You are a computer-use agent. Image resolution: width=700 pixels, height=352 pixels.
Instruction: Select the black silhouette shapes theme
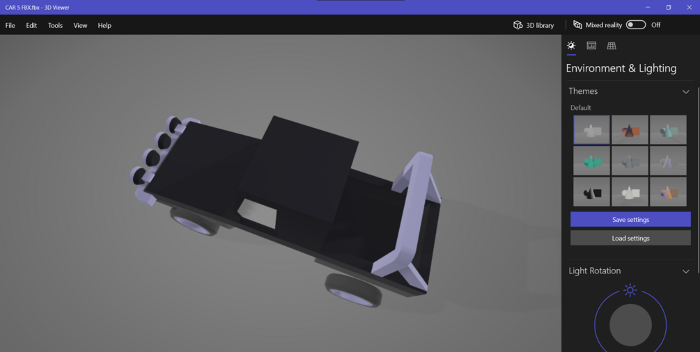pyautogui.click(x=591, y=192)
